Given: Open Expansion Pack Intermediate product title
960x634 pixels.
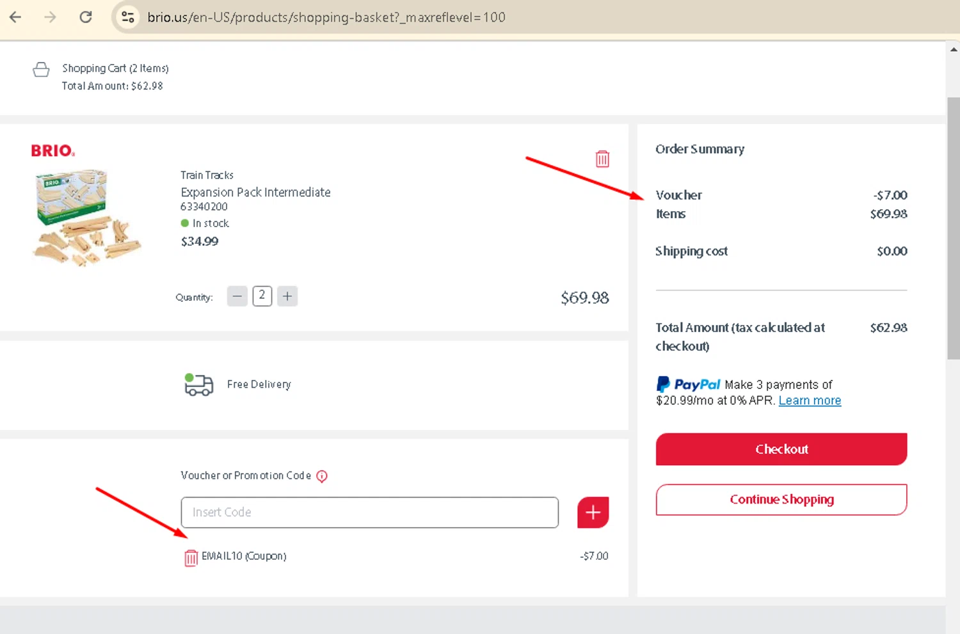Looking at the screenshot, I should tap(255, 192).
